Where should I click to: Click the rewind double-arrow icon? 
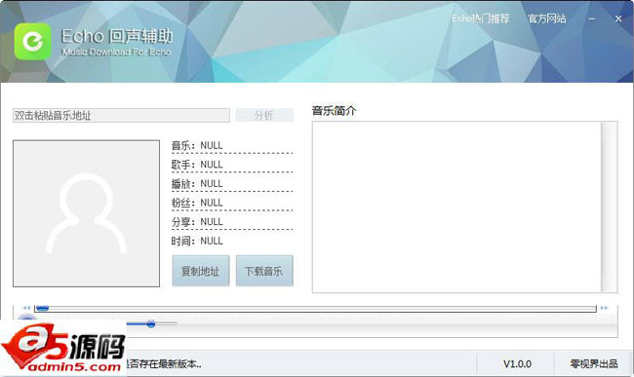click(x=26, y=308)
